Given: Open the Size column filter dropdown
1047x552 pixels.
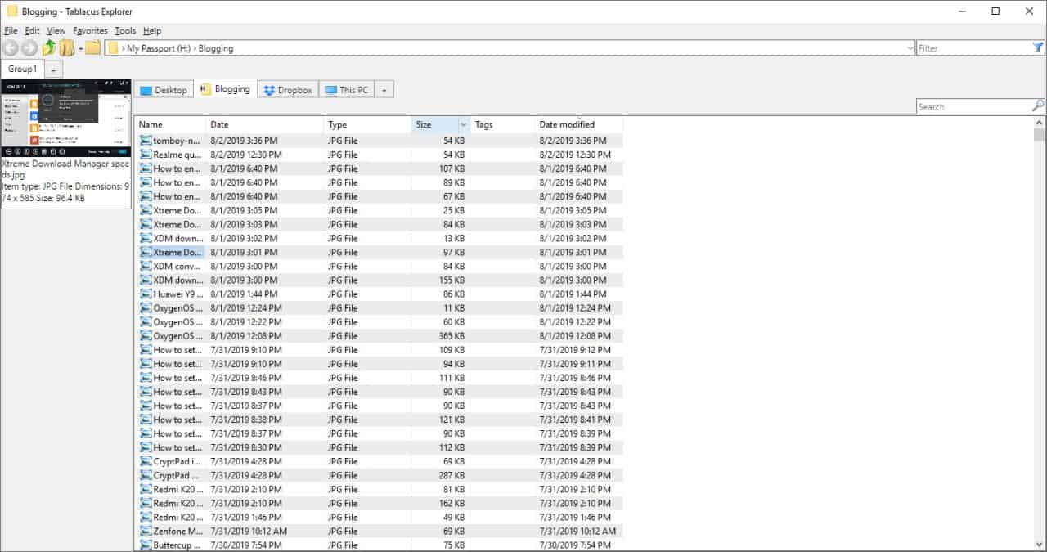Looking at the screenshot, I should tap(461, 124).
